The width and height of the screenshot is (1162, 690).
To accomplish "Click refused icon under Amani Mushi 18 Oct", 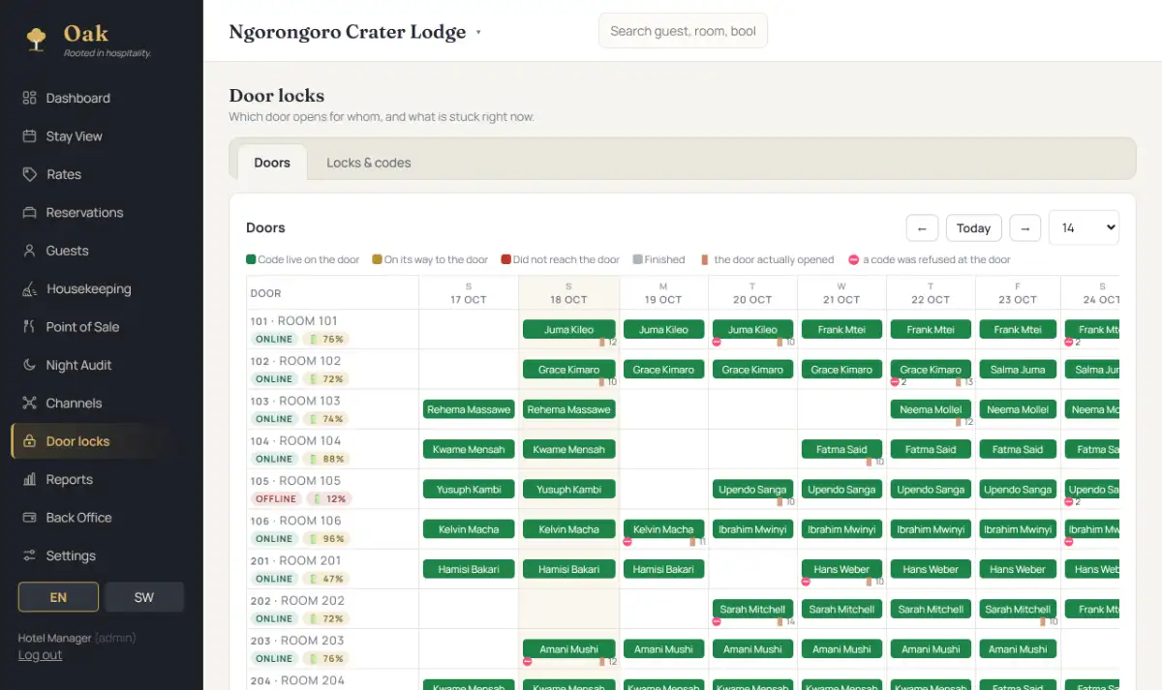I will click(528, 662).
